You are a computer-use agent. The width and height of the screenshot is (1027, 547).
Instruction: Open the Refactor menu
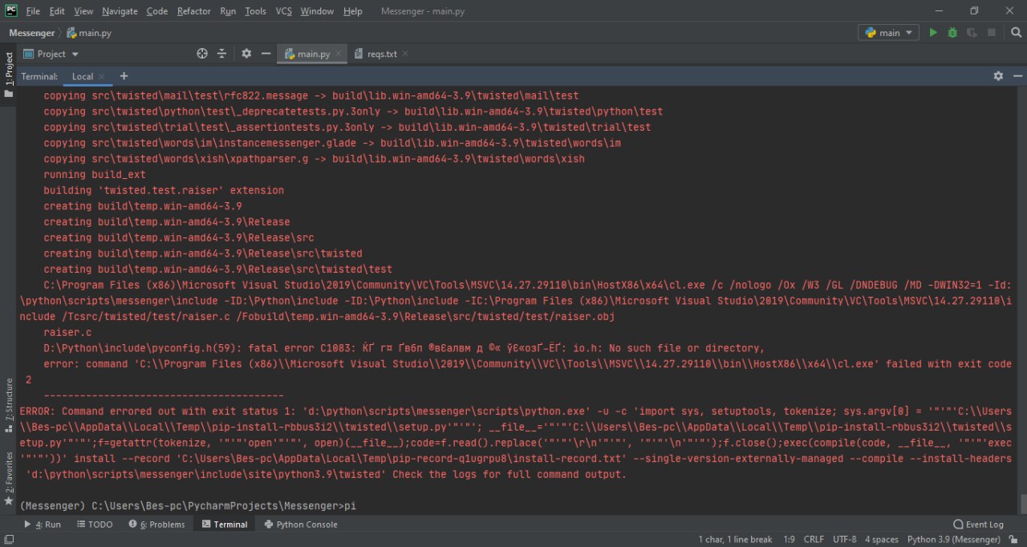pos(194,11)
